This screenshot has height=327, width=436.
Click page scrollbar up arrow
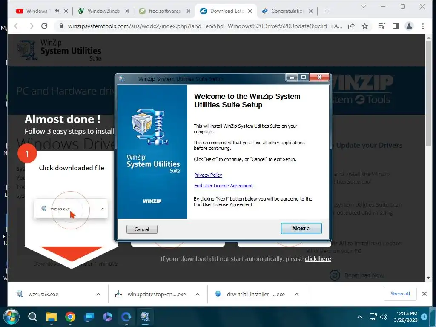pyautogui.click(x=428, y=38)
